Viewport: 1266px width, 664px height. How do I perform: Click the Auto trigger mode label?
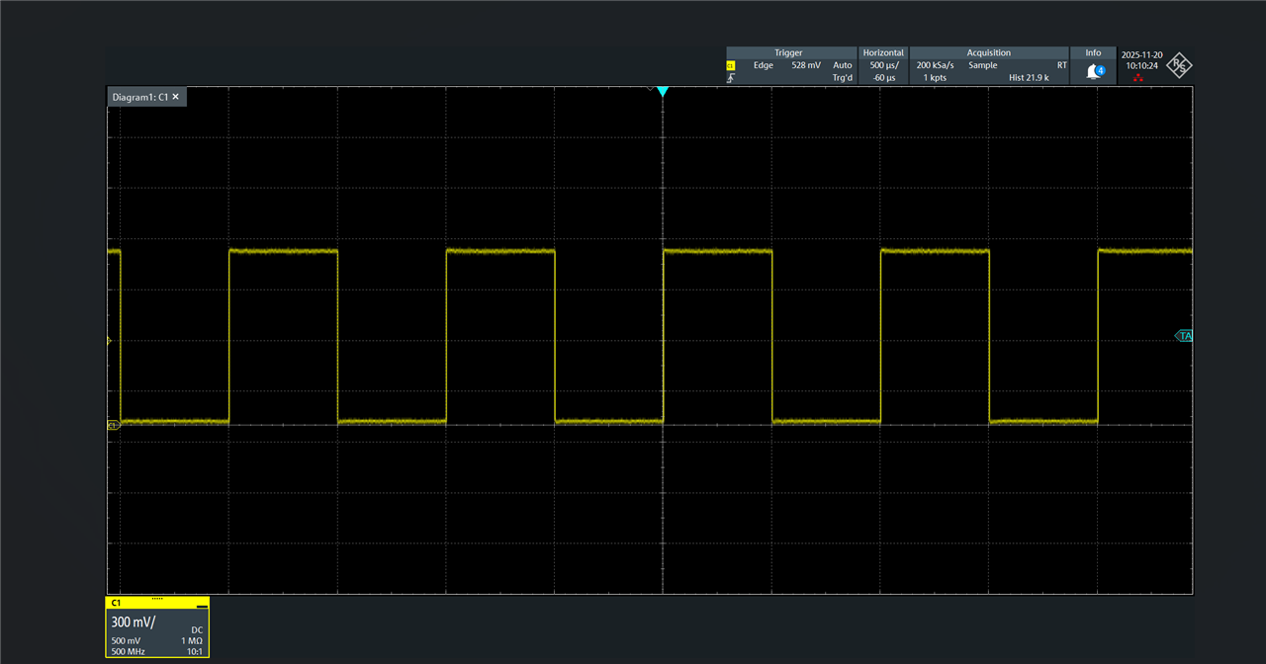(x=842, y=65)
